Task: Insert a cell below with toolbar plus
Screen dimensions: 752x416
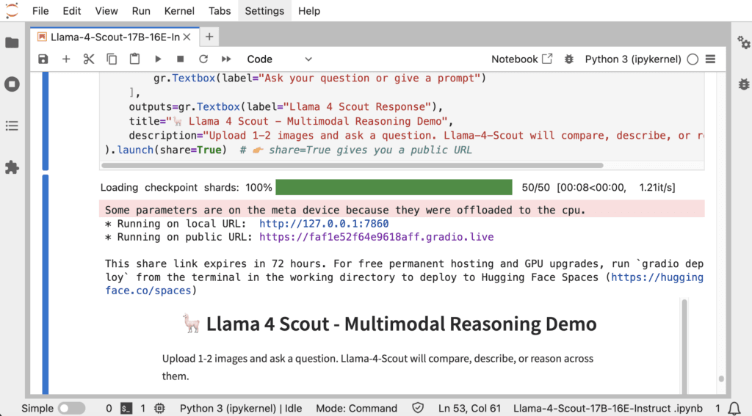Action: click(x=66, y=59)
